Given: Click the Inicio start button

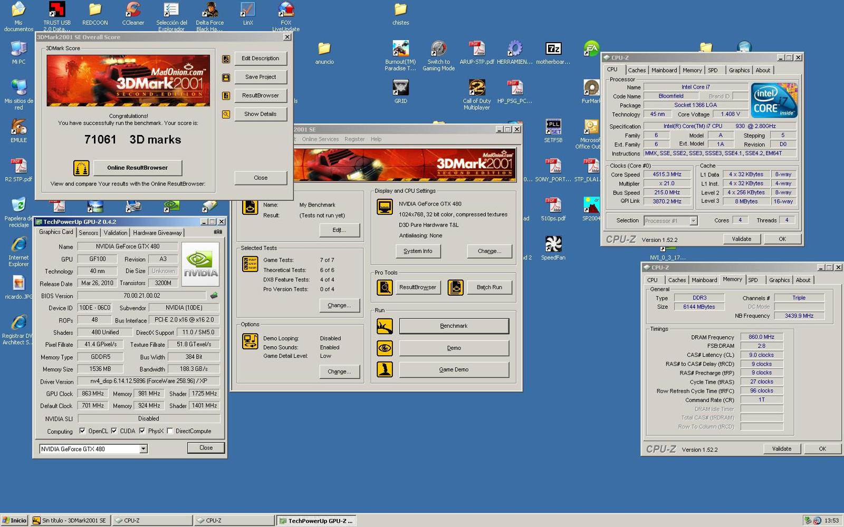Looking at the screenshot, I should coord(14,521).
